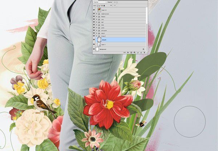Select the vine group name

[x=102, y=20]
